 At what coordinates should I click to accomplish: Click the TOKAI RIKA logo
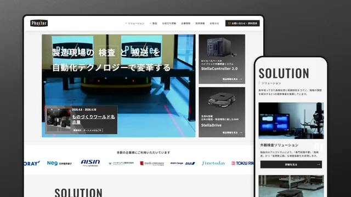click(242, 163)
